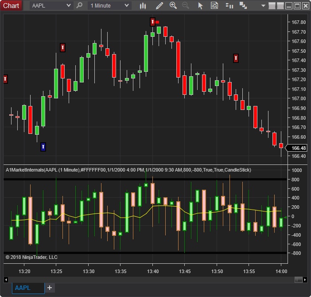Click the scrollbar left arrow
Image resolution: width=311 pixels, height=297 pixels.
point(6,280)
